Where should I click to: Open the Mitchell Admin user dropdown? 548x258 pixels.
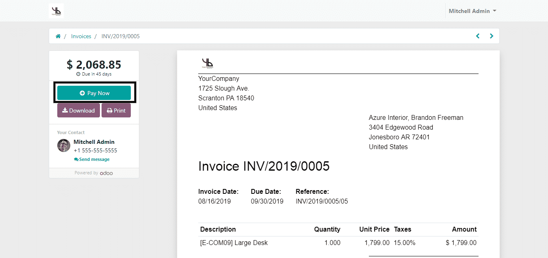[x=472, y=11]
